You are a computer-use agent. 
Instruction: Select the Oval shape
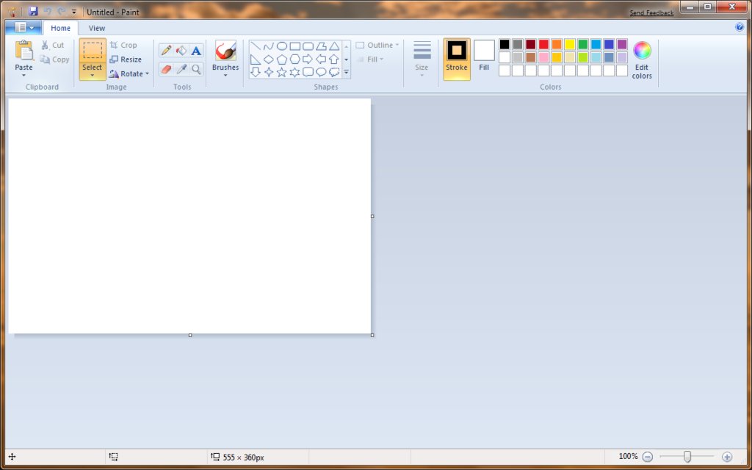tap(282, 46)
